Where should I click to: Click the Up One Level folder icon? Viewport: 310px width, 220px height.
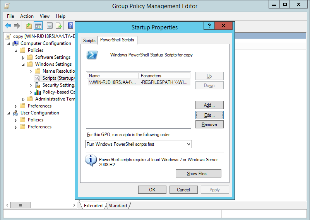click(x=29, y=26)
